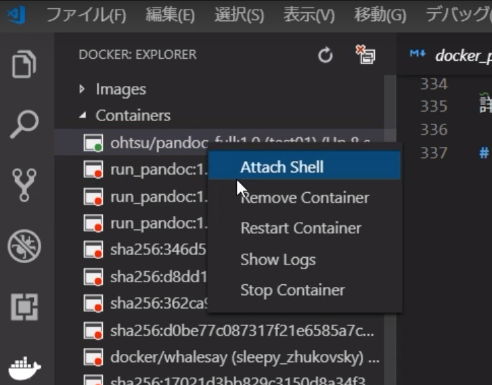Open the ファイル(F) menu
The image size is (492, 385).
click(x=86, y=14)
